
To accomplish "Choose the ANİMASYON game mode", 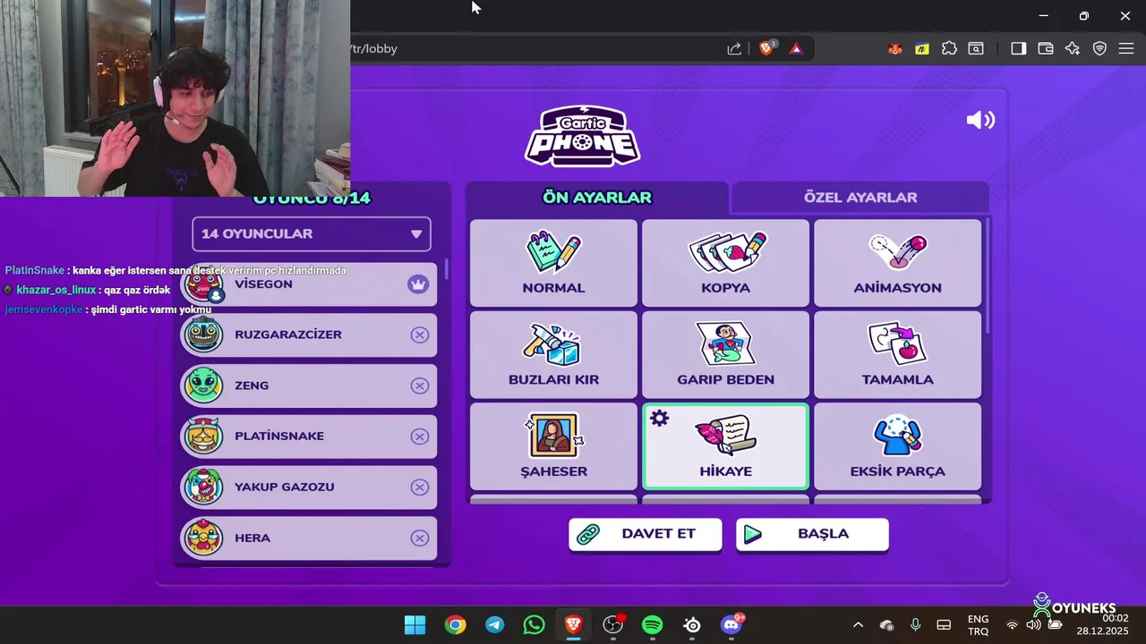I will (x=897, y=263).
